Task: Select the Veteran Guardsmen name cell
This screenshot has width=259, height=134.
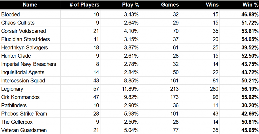Action: [x=24, y=130]
